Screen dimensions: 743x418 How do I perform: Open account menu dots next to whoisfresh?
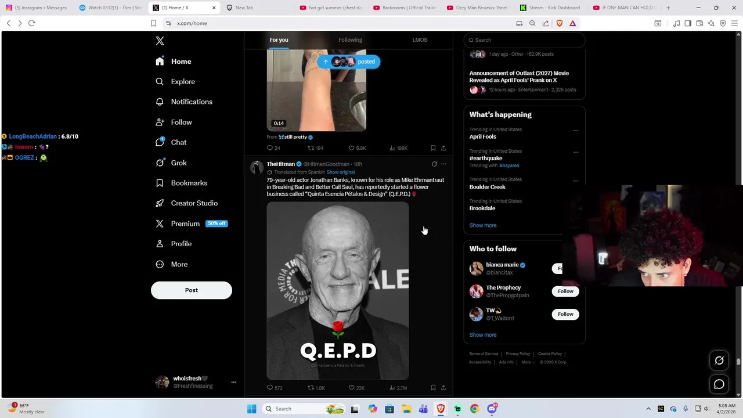pos(234,382)
